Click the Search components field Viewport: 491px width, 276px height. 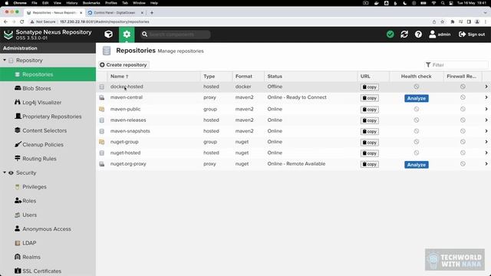(x=176, y=34)
